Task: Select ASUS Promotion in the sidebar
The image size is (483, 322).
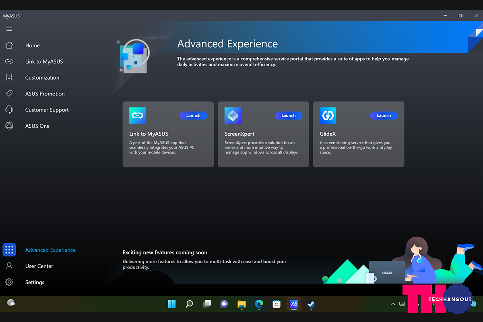Action: pyautogui.click(x=45, y=94)
